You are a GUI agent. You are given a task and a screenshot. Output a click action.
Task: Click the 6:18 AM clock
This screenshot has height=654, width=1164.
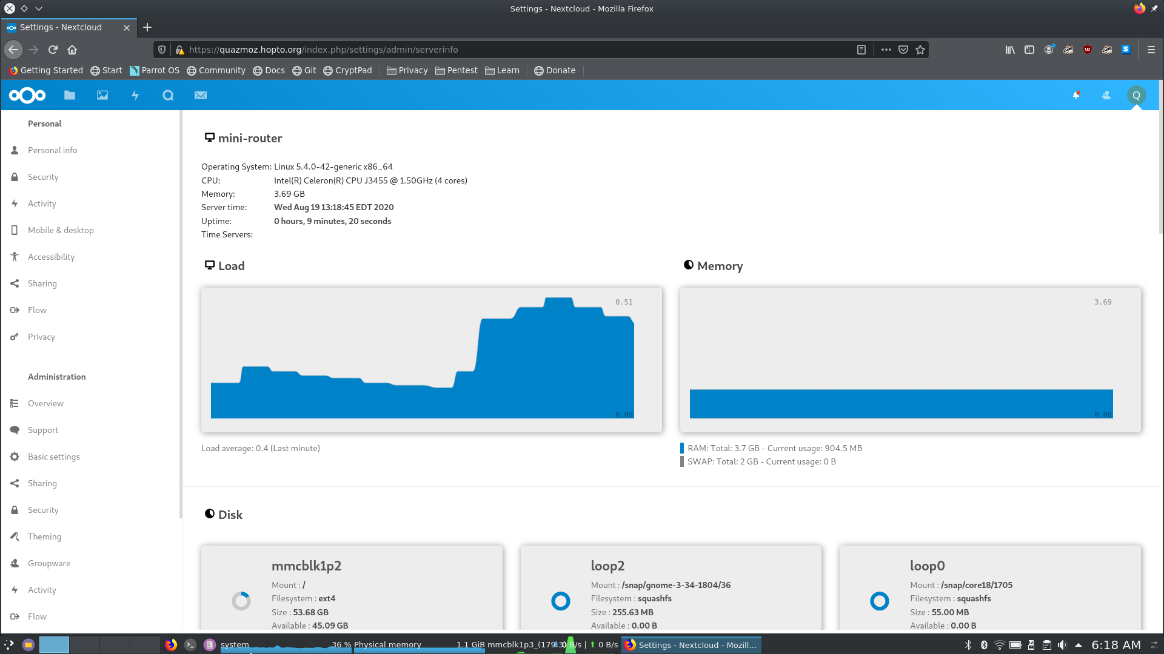pyautogui.click(x=1116, y=645)
